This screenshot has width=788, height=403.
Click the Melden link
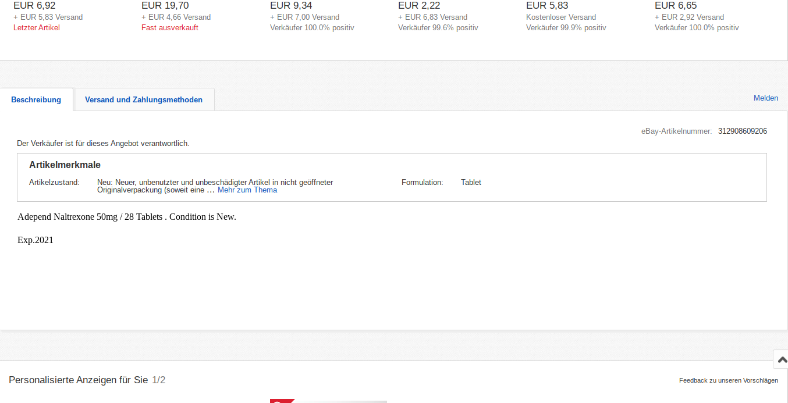pyautogui.click(x=765, y=98)
